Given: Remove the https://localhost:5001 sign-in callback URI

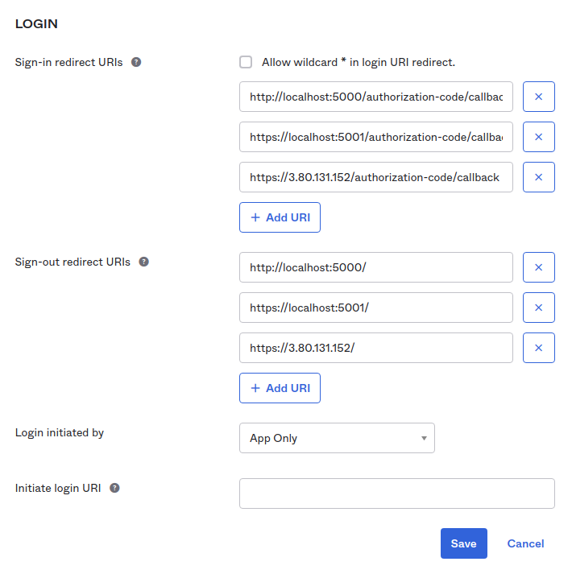Looking at the screenshot, I should point(538,137).
